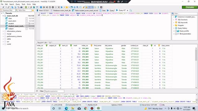Sort by the first_name column header
The image size is (198, 111).
click(98, 46)
